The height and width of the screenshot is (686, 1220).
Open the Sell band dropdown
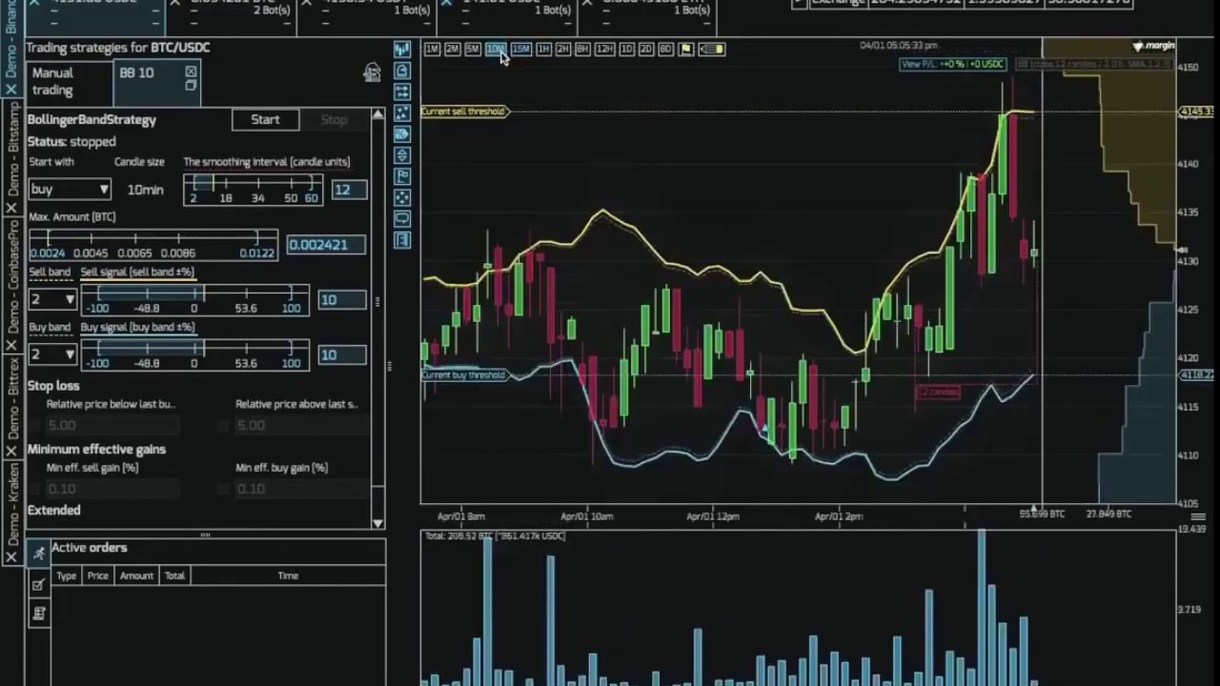52,299
